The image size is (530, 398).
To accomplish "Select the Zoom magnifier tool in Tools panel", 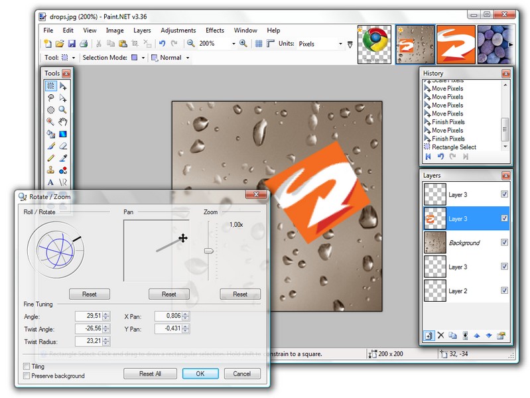I will pyautogui.click(x=62, y=109).
